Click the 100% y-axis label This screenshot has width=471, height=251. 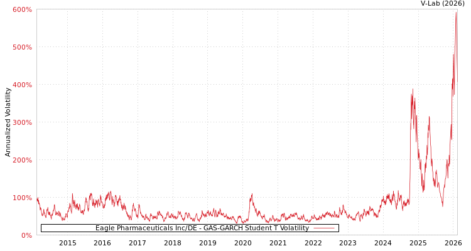click(22, 198)
